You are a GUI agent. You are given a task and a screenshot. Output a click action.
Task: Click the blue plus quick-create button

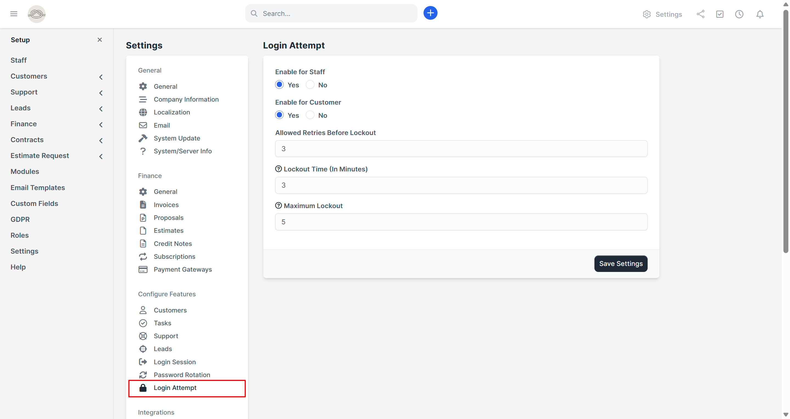coord(430,13)
